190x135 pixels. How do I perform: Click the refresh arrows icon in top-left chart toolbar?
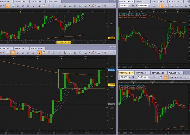pos(49,5)
